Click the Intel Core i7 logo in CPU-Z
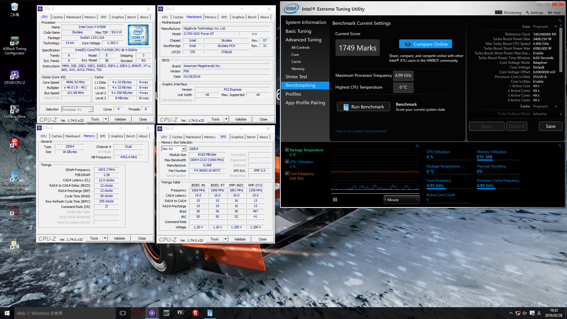 tap(138, 35)
